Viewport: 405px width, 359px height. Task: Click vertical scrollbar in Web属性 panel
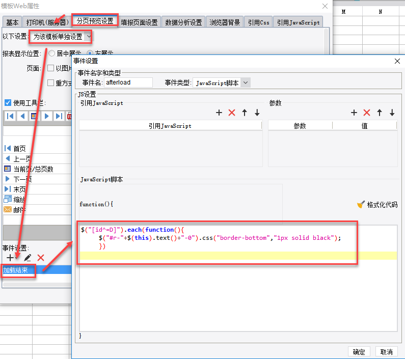(x=326, y=41)
